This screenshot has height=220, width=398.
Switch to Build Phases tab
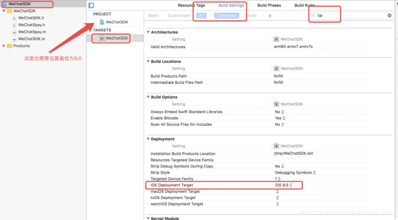tap(269, 5)
